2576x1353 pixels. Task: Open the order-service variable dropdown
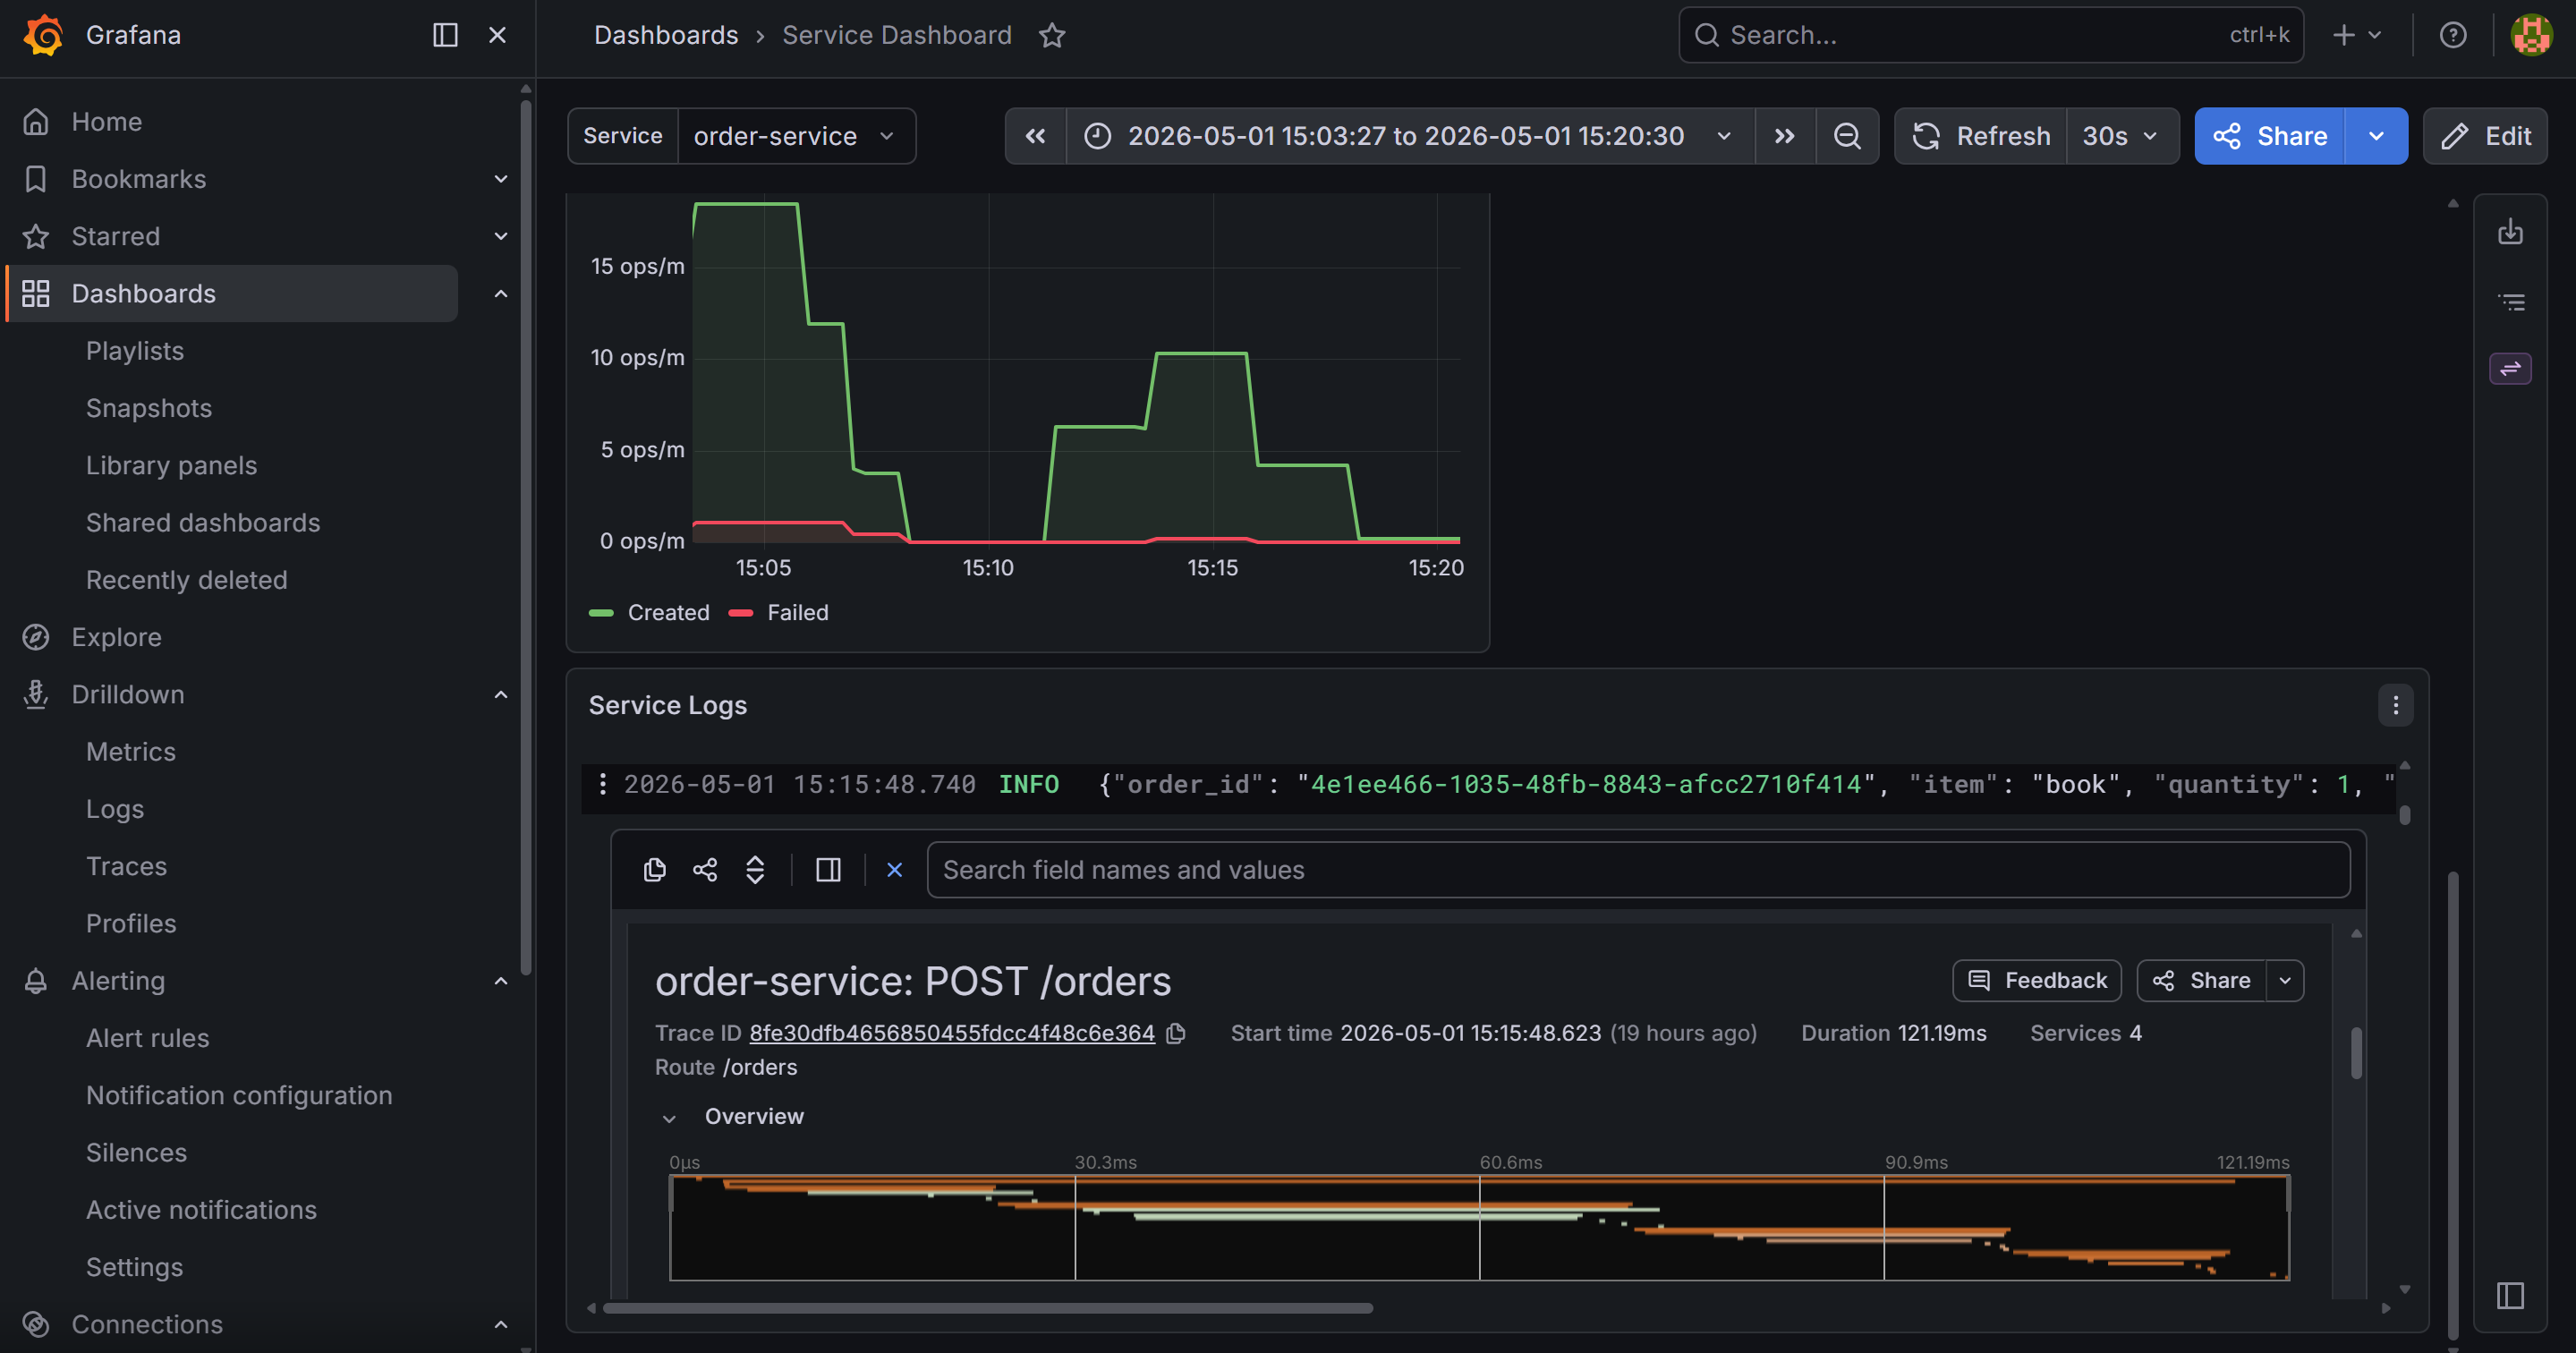(x=795, y=136)
